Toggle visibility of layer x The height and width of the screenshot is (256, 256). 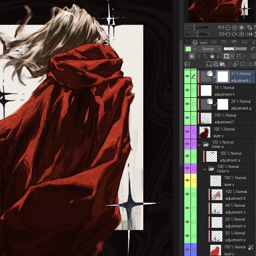coord(187,180)
